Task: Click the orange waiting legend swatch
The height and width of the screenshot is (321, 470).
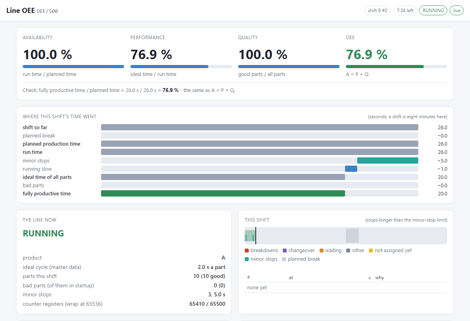Action: [322, 251]
